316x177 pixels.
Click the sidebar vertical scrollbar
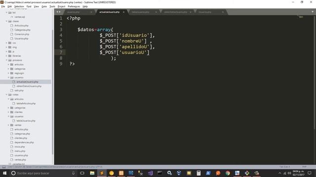coord(53,92)
